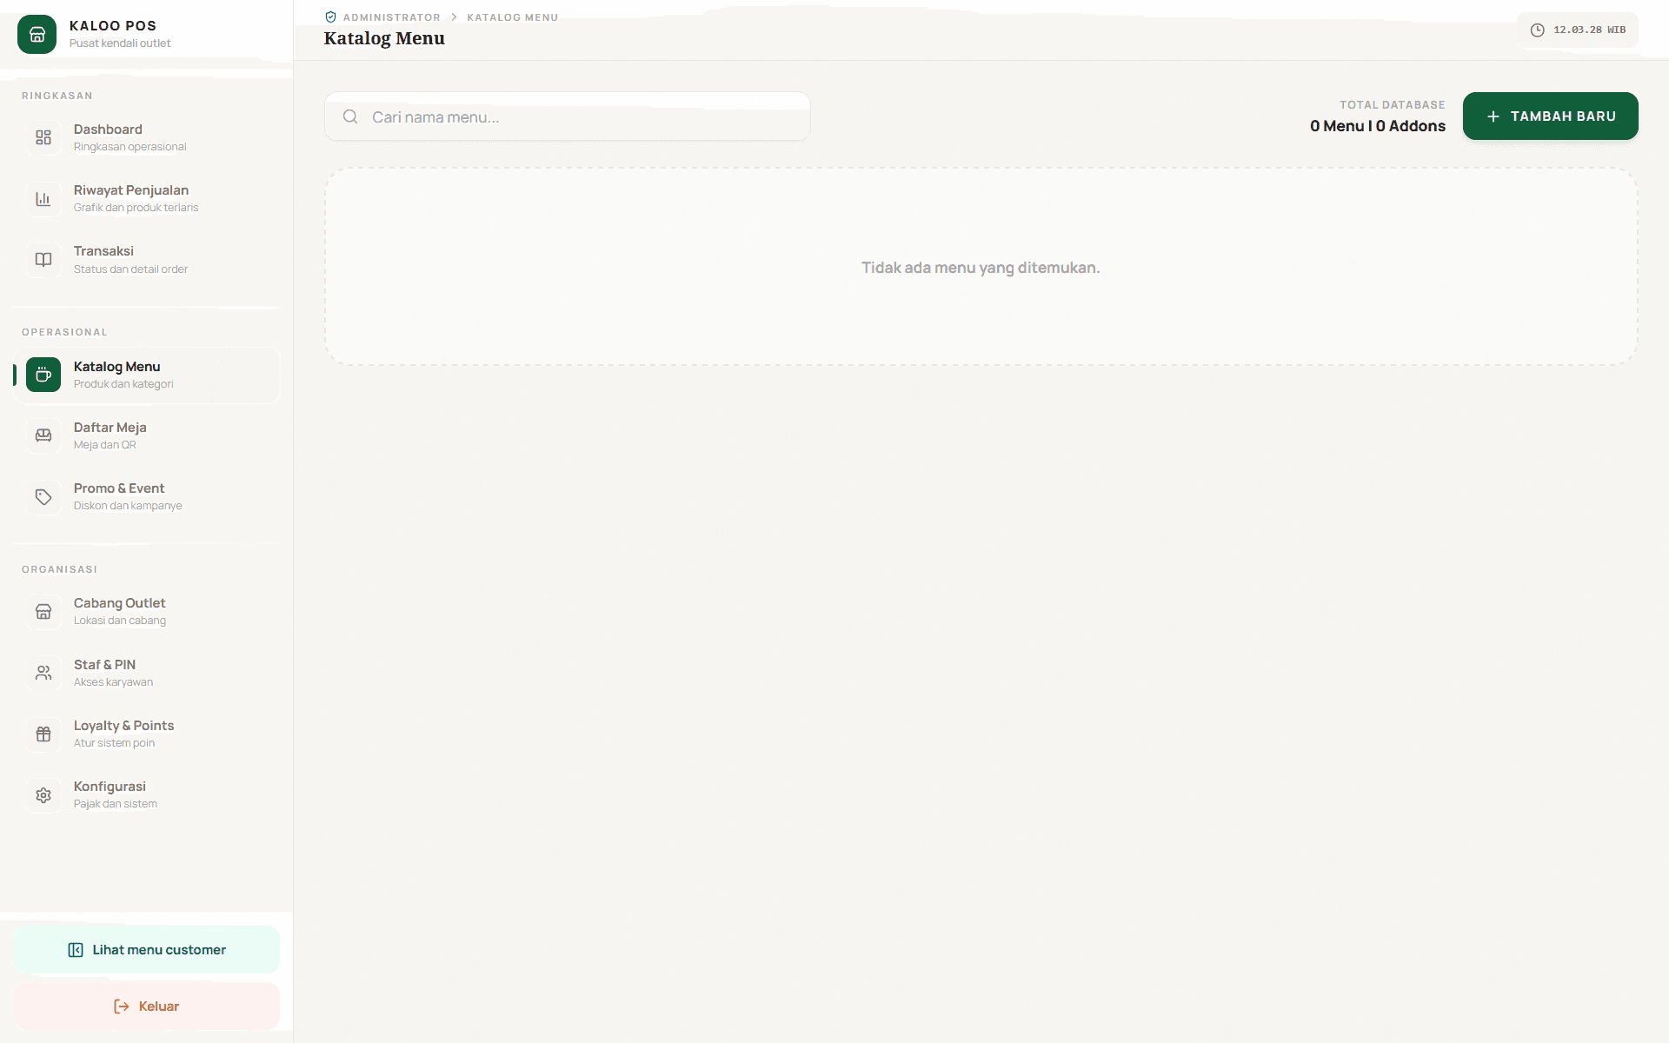
Task: Click the clock icon beside the time
Action: (1537, 30)
